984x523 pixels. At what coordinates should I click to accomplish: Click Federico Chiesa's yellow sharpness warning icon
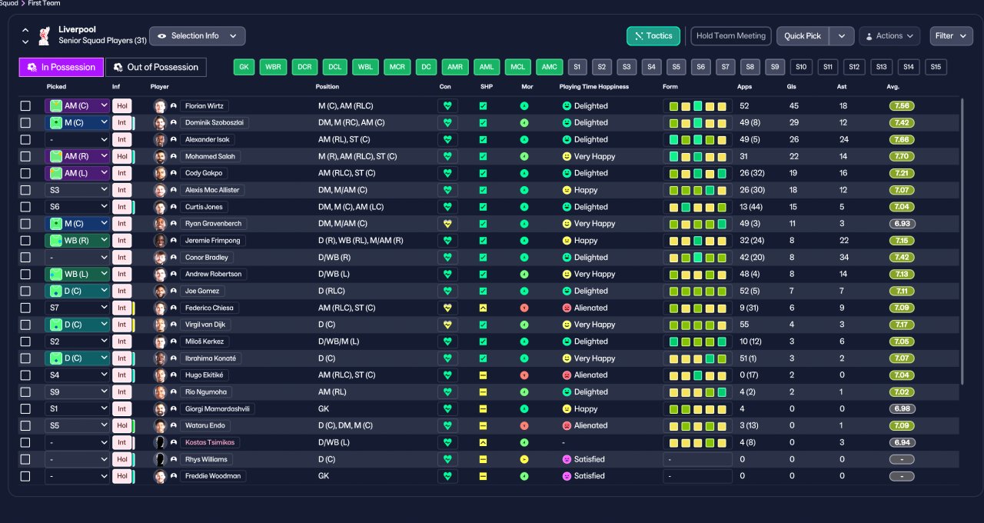coord(483,308)
